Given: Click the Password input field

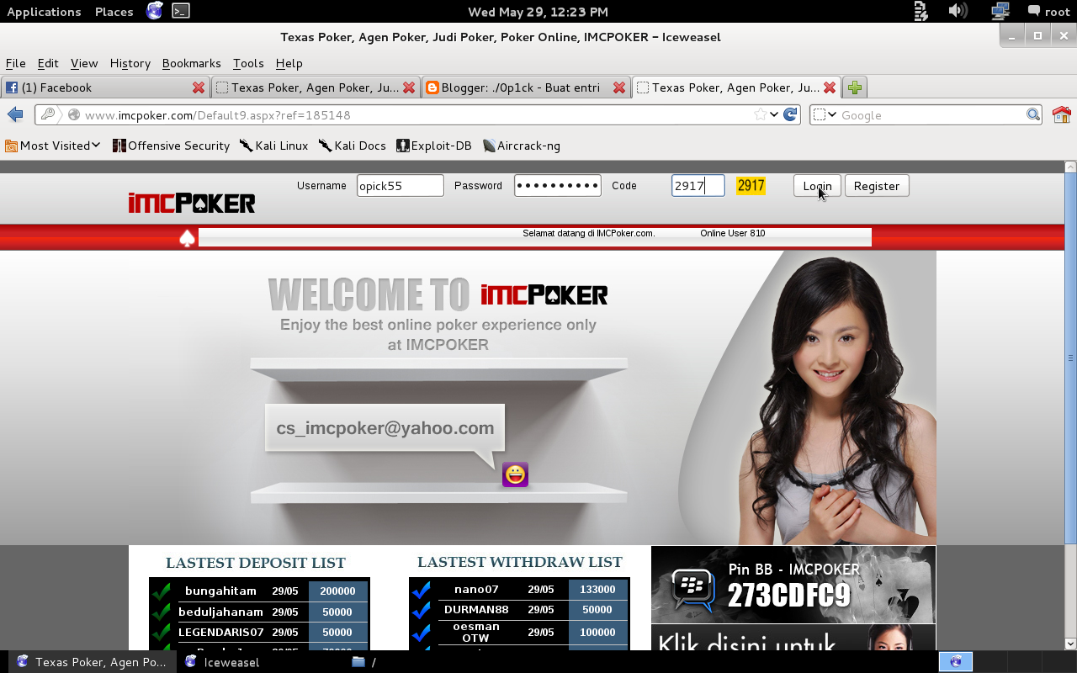Looking at the screenshot, I should tap(558, 186).
